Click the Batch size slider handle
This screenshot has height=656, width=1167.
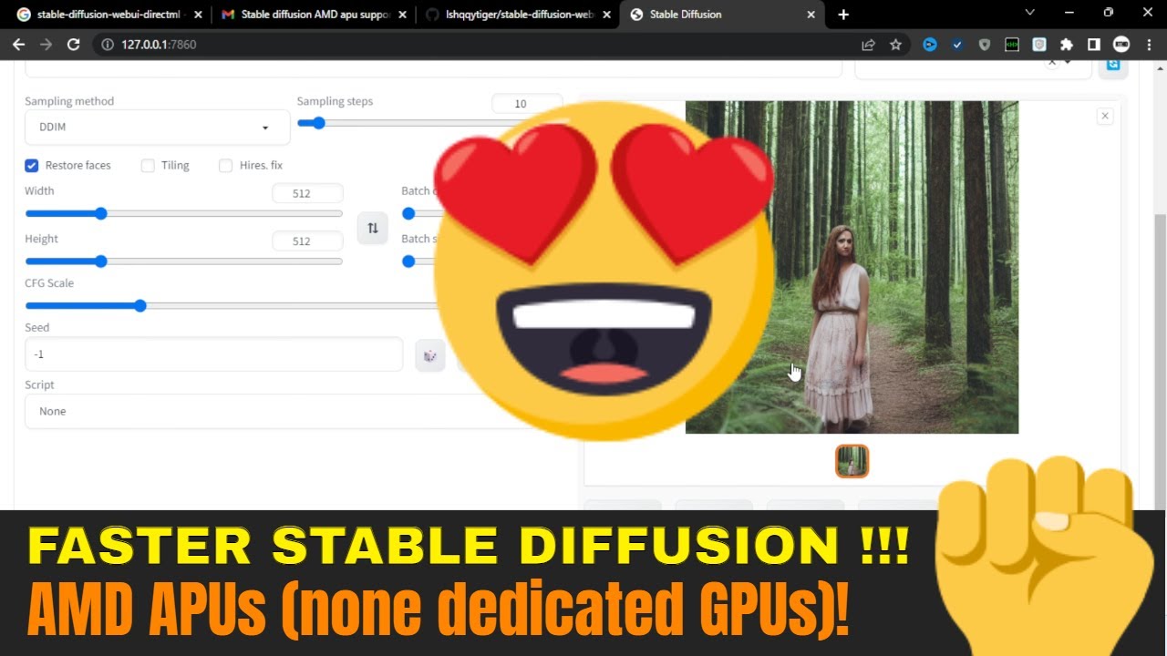point(408,261)
